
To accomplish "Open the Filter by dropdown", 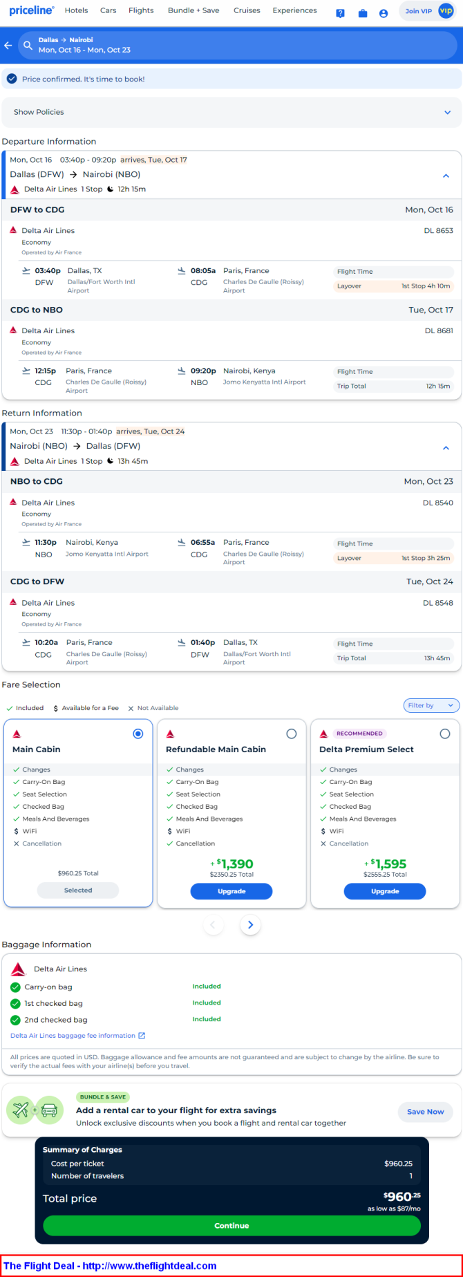I will coord(431,705).
